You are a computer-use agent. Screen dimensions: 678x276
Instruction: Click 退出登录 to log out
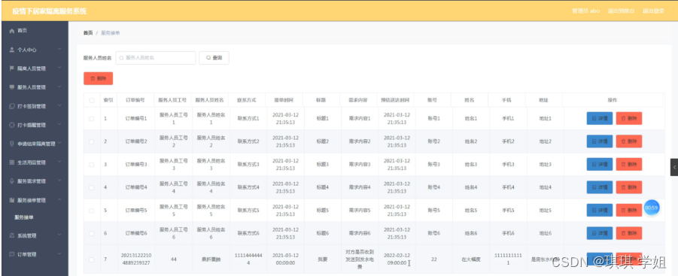[x=653, y=11]
